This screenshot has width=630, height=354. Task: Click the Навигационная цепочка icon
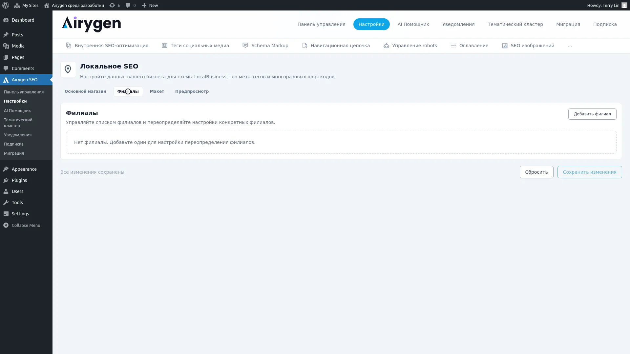point(305,46)
